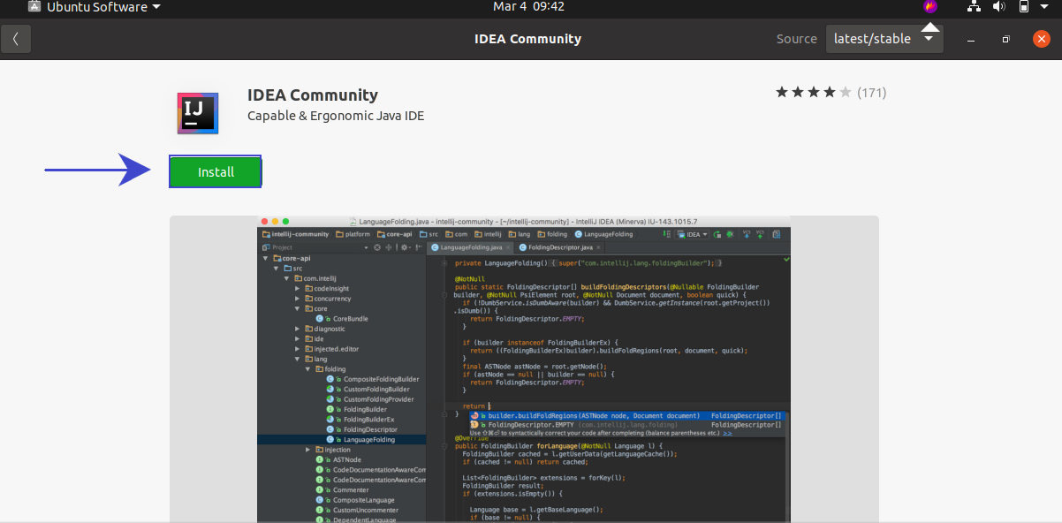Image resolution: width=1062 pixels, height=523 pixels.
Task: Click the "Capable & Ergonomic Java IDE" subtitle
Action: point(336,116)
